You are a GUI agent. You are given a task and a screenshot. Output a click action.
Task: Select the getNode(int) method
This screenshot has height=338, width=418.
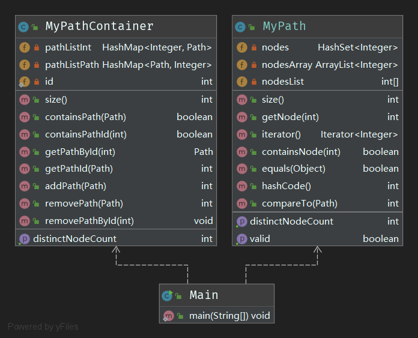click(290, 117)
